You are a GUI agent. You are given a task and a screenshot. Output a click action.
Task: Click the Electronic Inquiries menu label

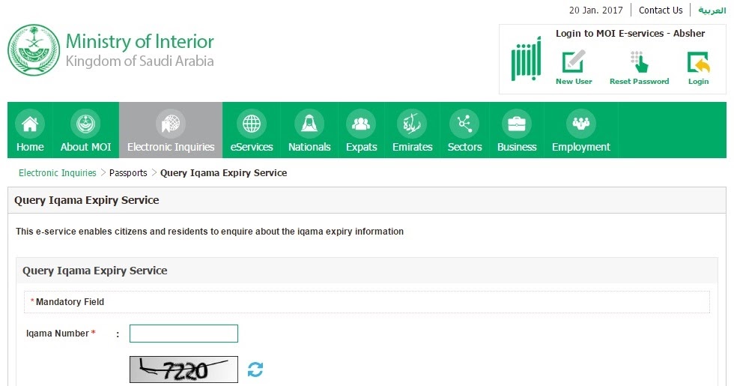(171, 147)
